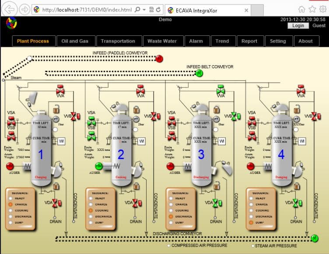Click the red auger motor of sterilizer 3

click(170, 166)
